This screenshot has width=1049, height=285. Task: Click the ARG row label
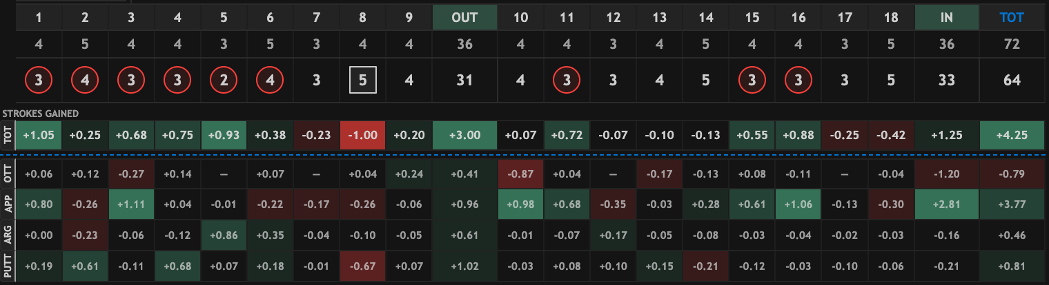point(8,235)
